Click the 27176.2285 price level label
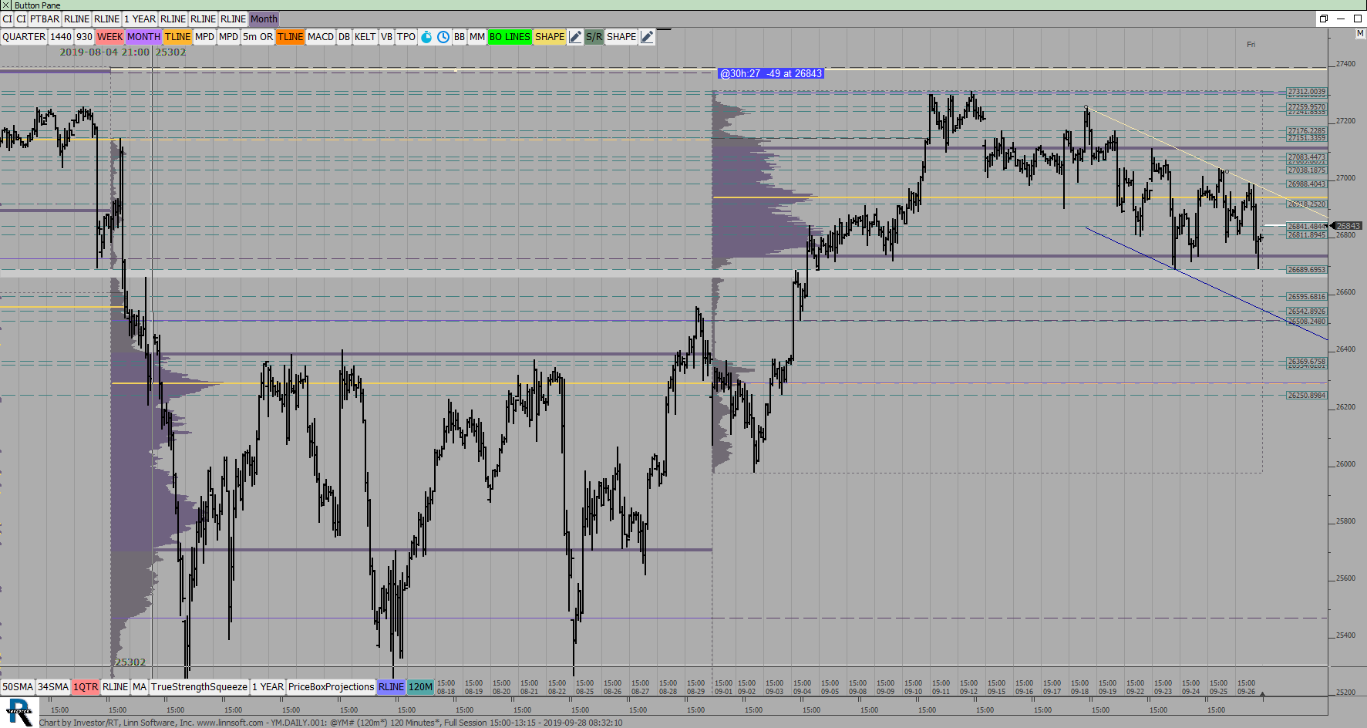 [x=1307, y=131]
